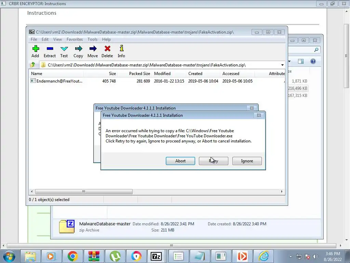The width and height of the screenshot is (350, 263).
Task: Toggle the Explorer preview pane icon
Action: click(301, 61)
